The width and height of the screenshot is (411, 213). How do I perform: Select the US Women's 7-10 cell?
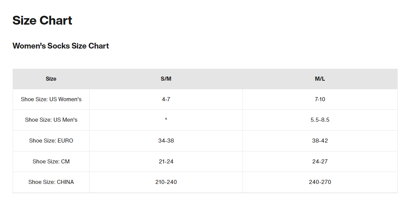pos(320,99)
